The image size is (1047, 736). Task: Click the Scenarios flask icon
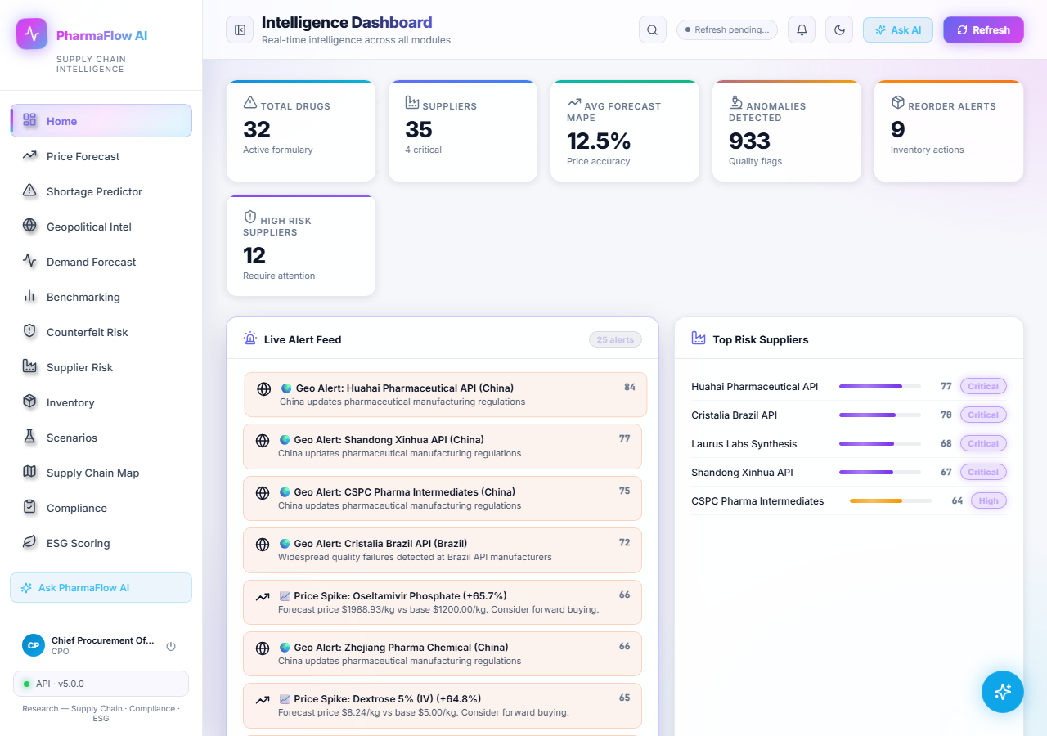(29, 437)
